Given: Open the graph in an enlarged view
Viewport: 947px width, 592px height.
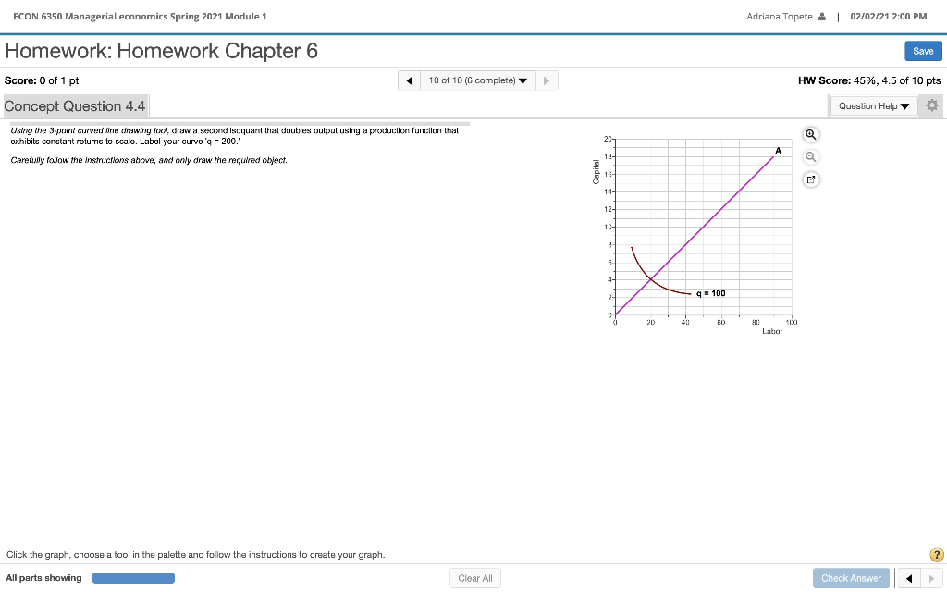Looking at the screenshot, I should 810,179.
